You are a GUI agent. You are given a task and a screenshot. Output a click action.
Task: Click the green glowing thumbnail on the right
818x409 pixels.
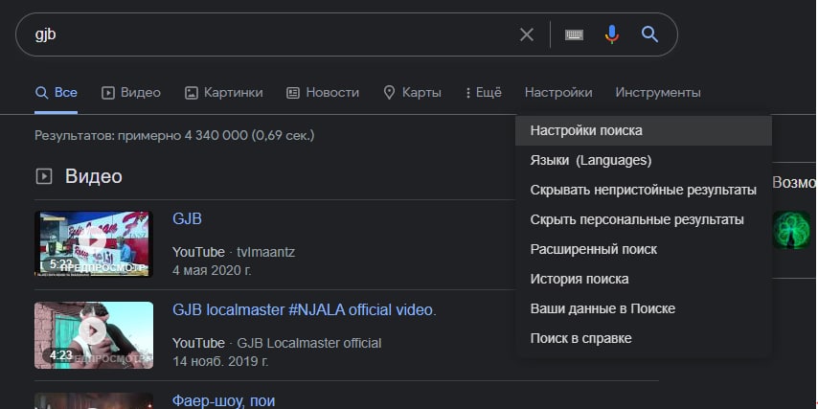tap(791, 230)
